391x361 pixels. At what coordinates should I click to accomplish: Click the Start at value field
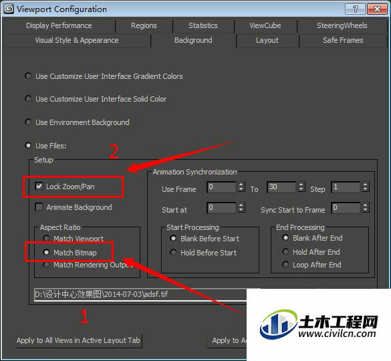click(x=221, y=207)
